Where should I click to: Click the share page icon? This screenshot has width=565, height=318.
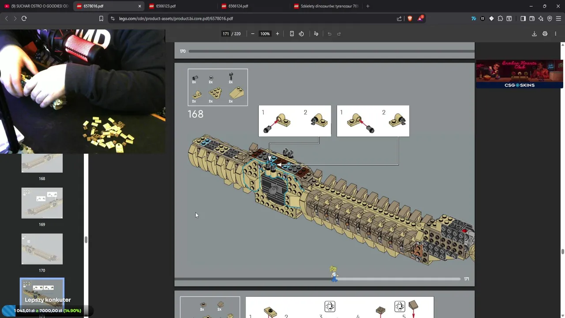tap(399, 19)
